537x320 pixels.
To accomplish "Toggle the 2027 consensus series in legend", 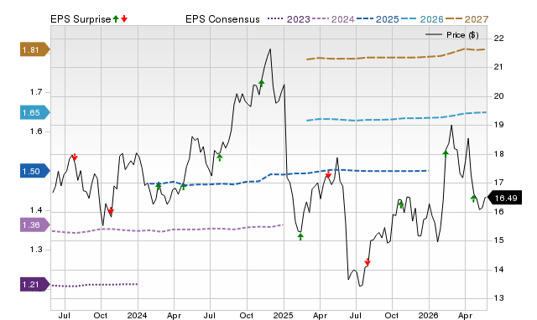I will point(467,19).
